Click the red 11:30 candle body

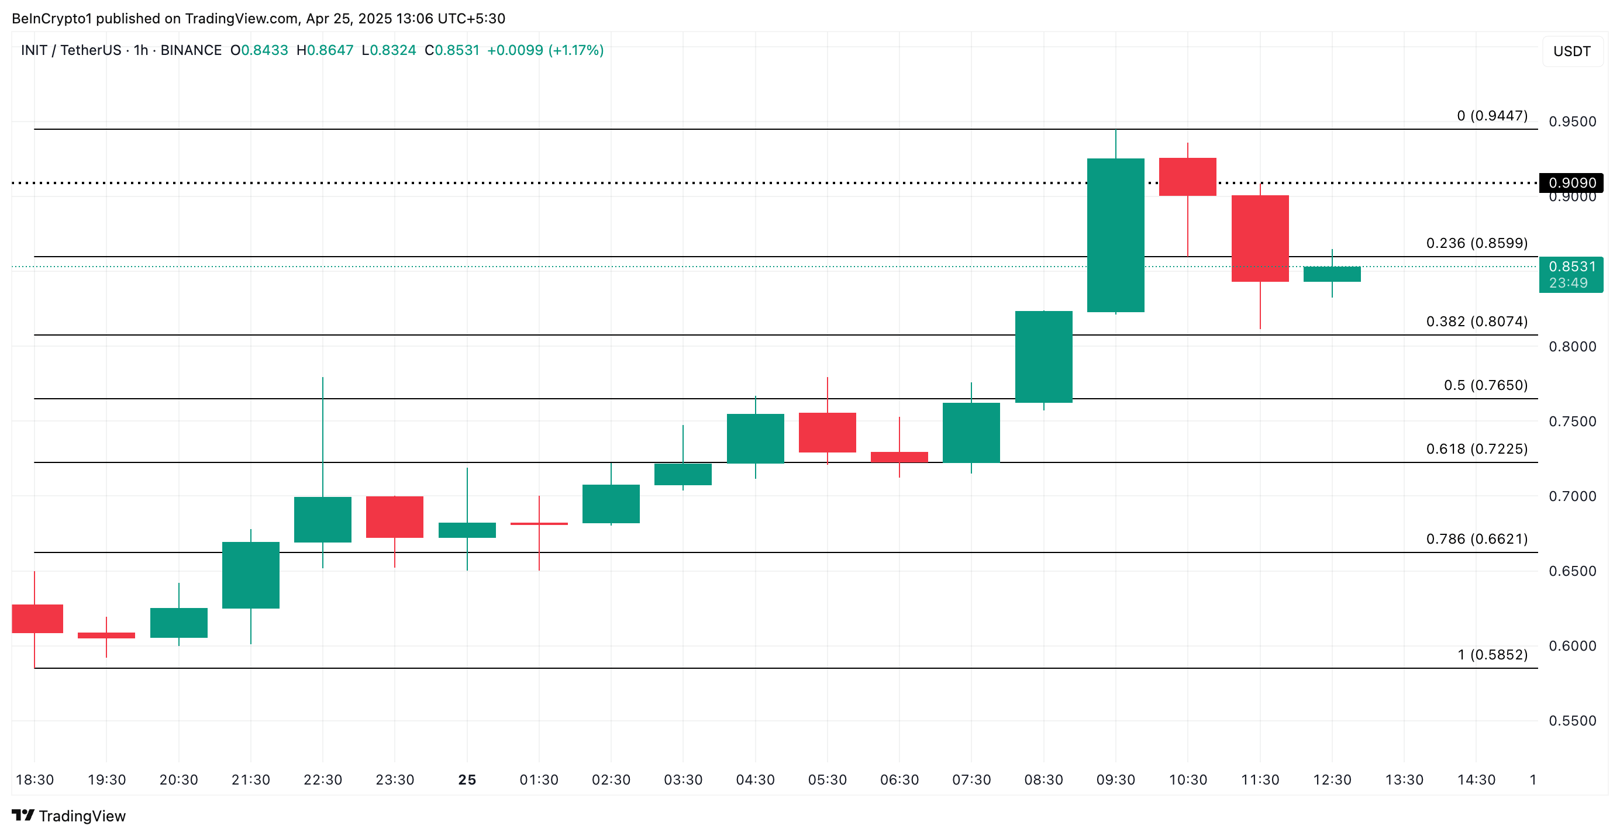point(1260,238)
